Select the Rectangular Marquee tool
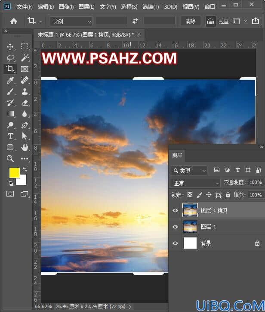Image resolution: width=265 pixels, height=312 pixels. [x=25, y=47]
